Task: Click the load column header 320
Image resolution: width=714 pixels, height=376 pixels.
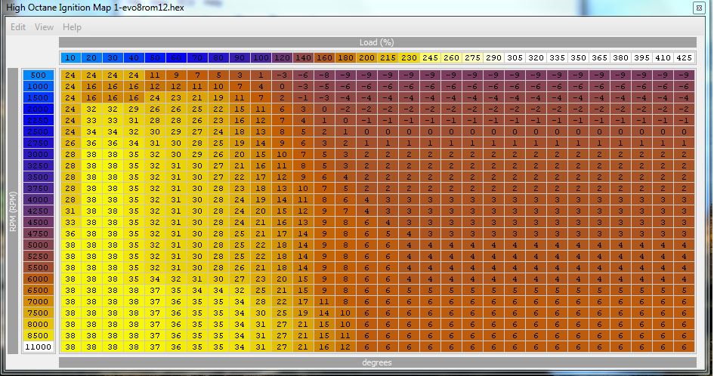Action: tap(536, 58)
